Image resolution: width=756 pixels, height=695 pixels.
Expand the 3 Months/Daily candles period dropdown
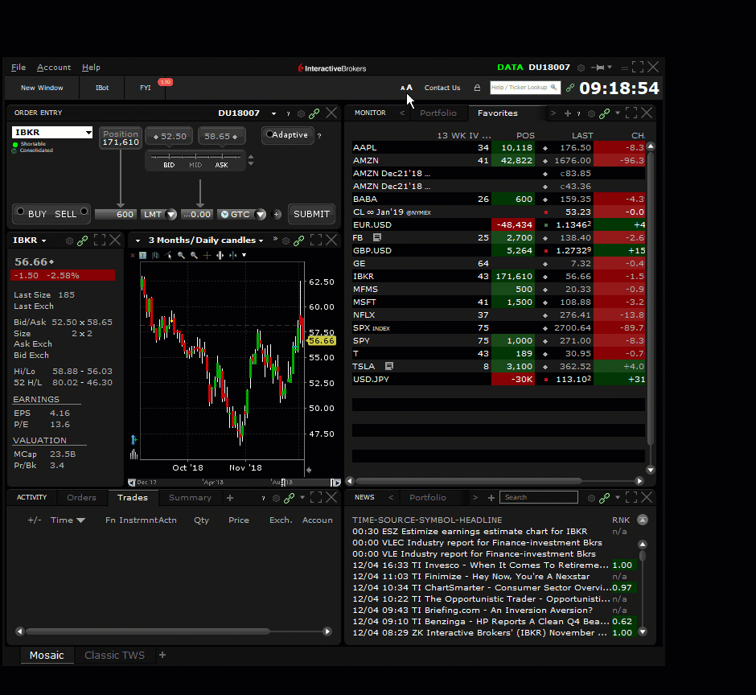(261, 241)
